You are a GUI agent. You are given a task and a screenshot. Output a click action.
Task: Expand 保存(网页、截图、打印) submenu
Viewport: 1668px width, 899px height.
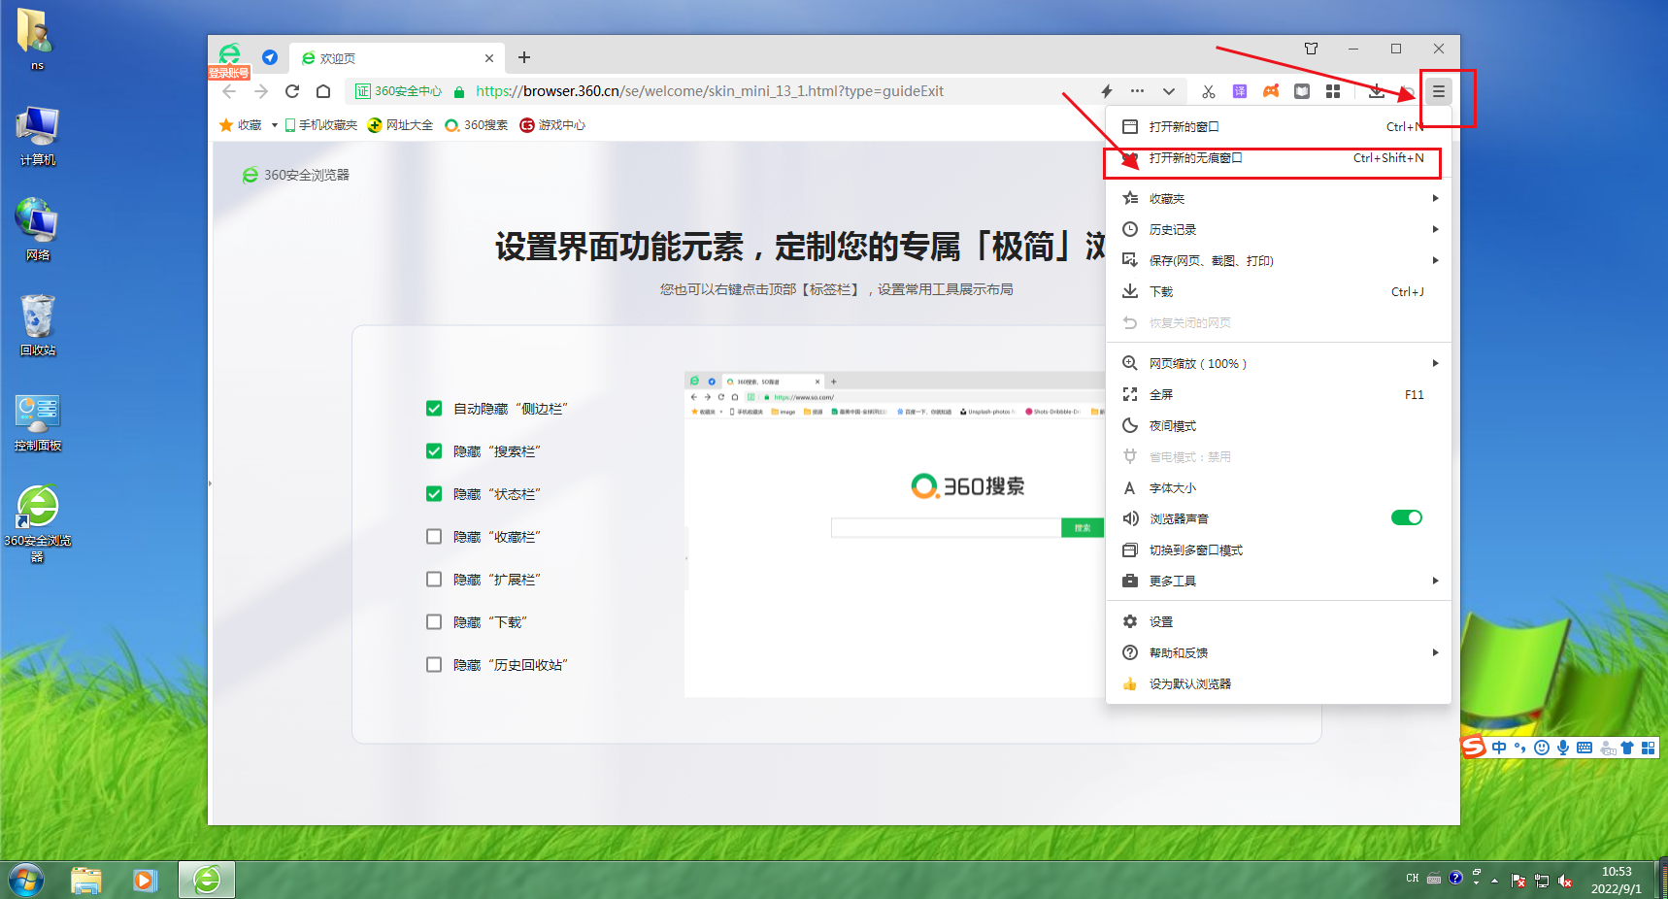pyautogui.click(x=1278, y=261)
